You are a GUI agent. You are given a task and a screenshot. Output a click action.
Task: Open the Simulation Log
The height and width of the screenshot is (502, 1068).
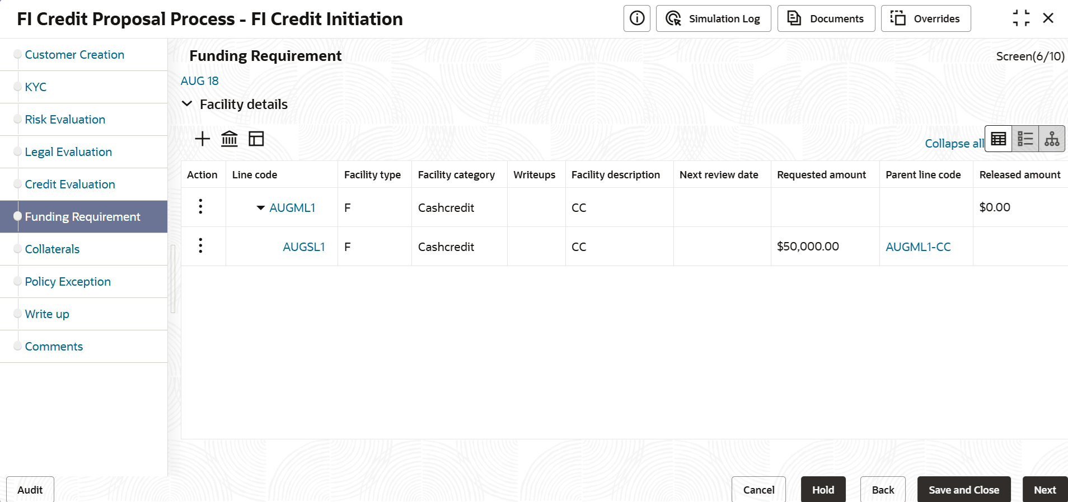coord(713,18)
